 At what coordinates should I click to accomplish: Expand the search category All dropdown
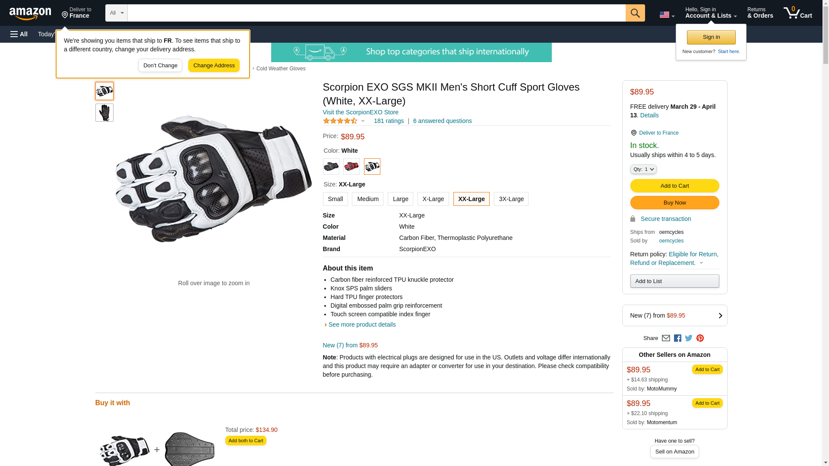pyautogui.click(x=116, y=13)
